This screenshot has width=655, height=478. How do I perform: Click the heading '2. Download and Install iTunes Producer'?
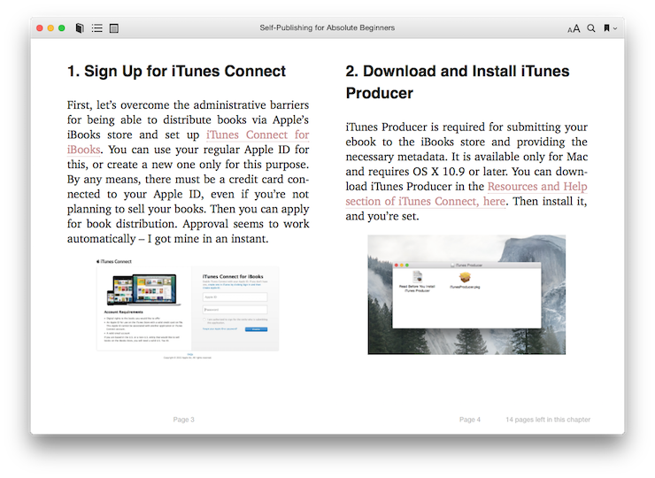(458, 82)
